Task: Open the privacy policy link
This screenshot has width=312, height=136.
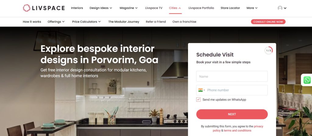Action: coord(238,128)
